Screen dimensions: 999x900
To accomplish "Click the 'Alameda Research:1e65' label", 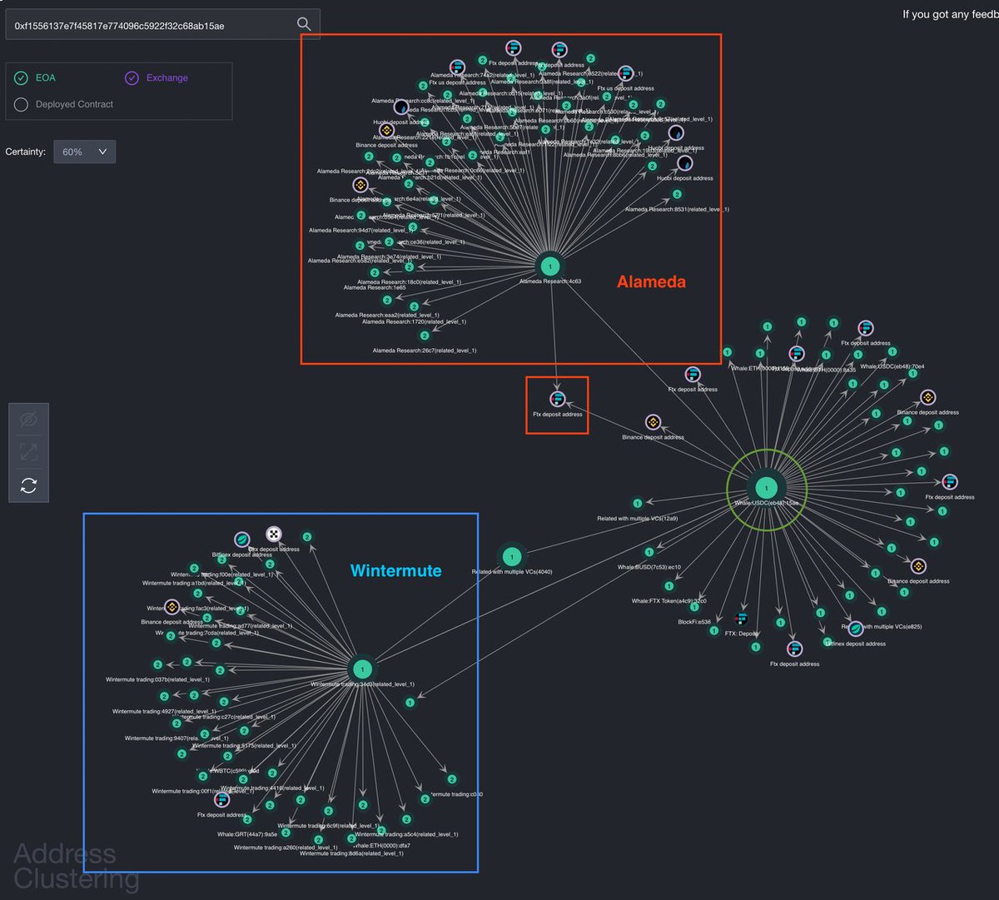I will (x=375, y=287).
